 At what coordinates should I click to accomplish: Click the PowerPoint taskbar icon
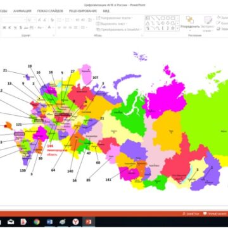tap(89, 222)
